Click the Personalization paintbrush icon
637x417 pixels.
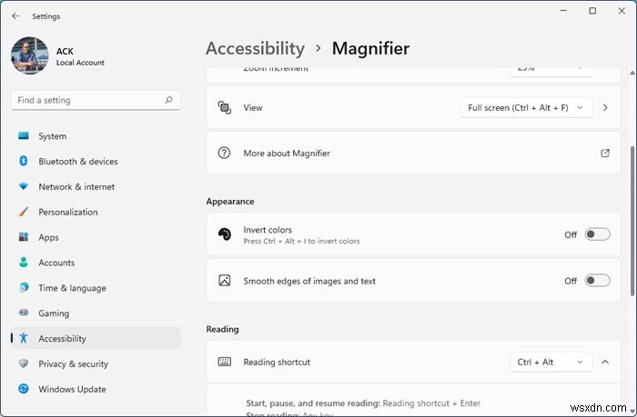24,212
